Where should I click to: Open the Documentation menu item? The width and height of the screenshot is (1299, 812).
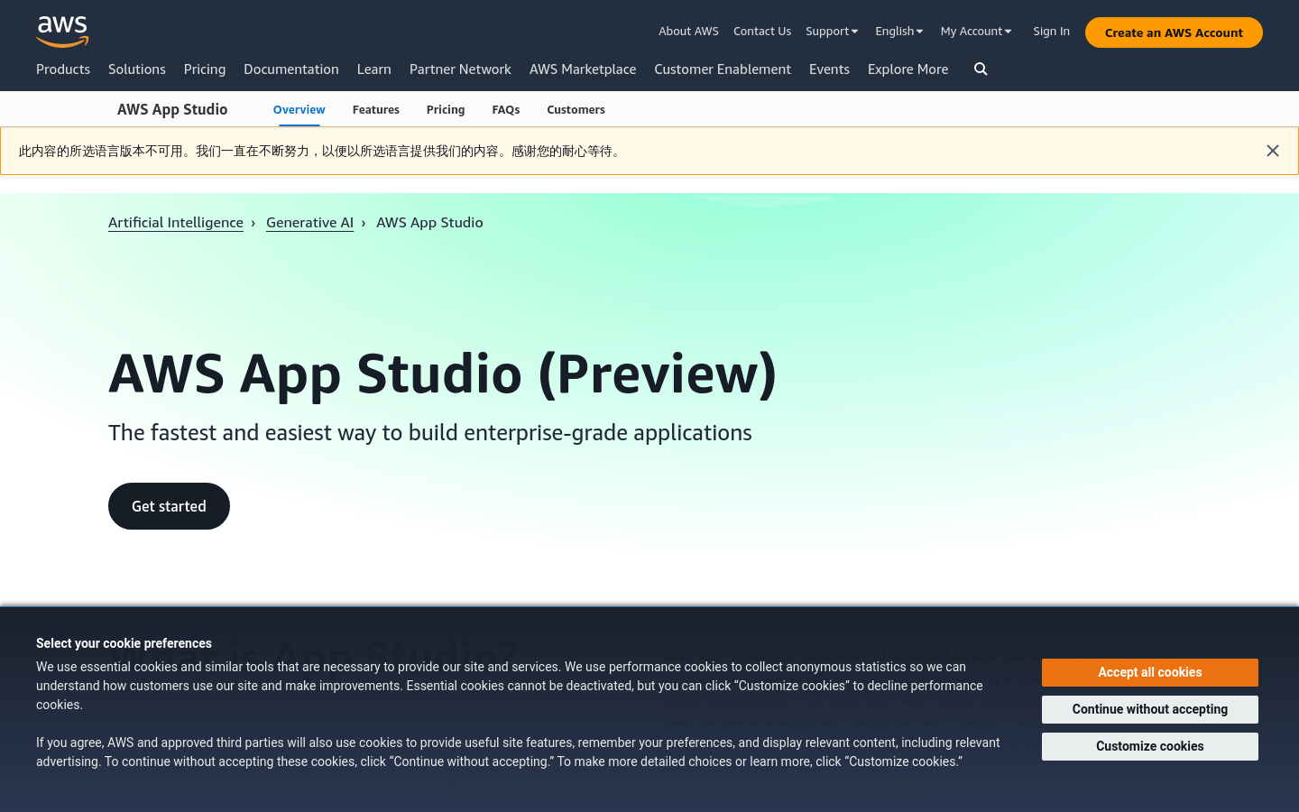(291, 69)
